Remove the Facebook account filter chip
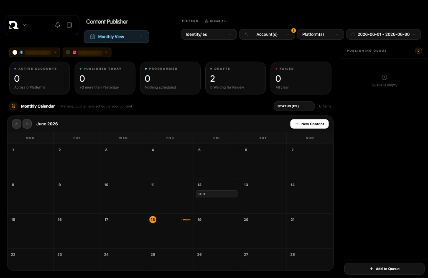Image resolution: width=428 pixels, height=278 pixels. [x=56, y=52]
